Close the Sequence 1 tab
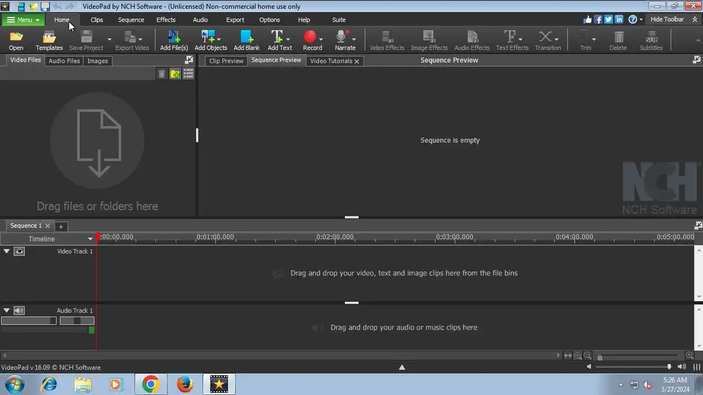 47,225
